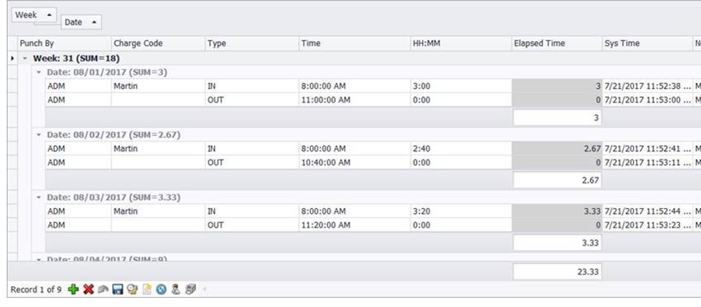Image resolution: width=701 pixels, height=307 pixels.
Task: Select the first row indicator arrow
Action: pos(13,59)
